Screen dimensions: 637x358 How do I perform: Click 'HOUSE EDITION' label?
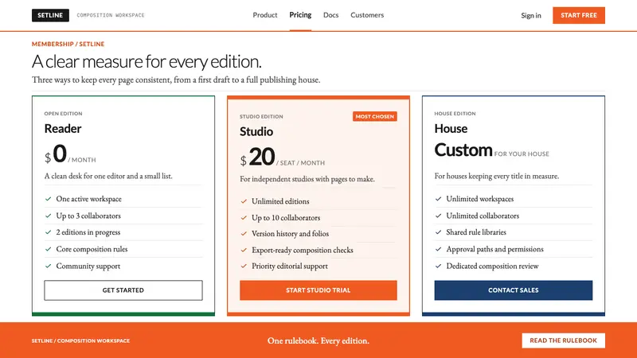point(455,114)
